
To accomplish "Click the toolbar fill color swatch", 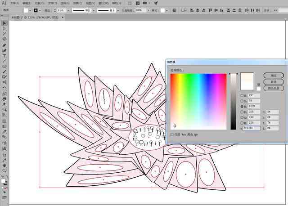I will coord(3,181).
